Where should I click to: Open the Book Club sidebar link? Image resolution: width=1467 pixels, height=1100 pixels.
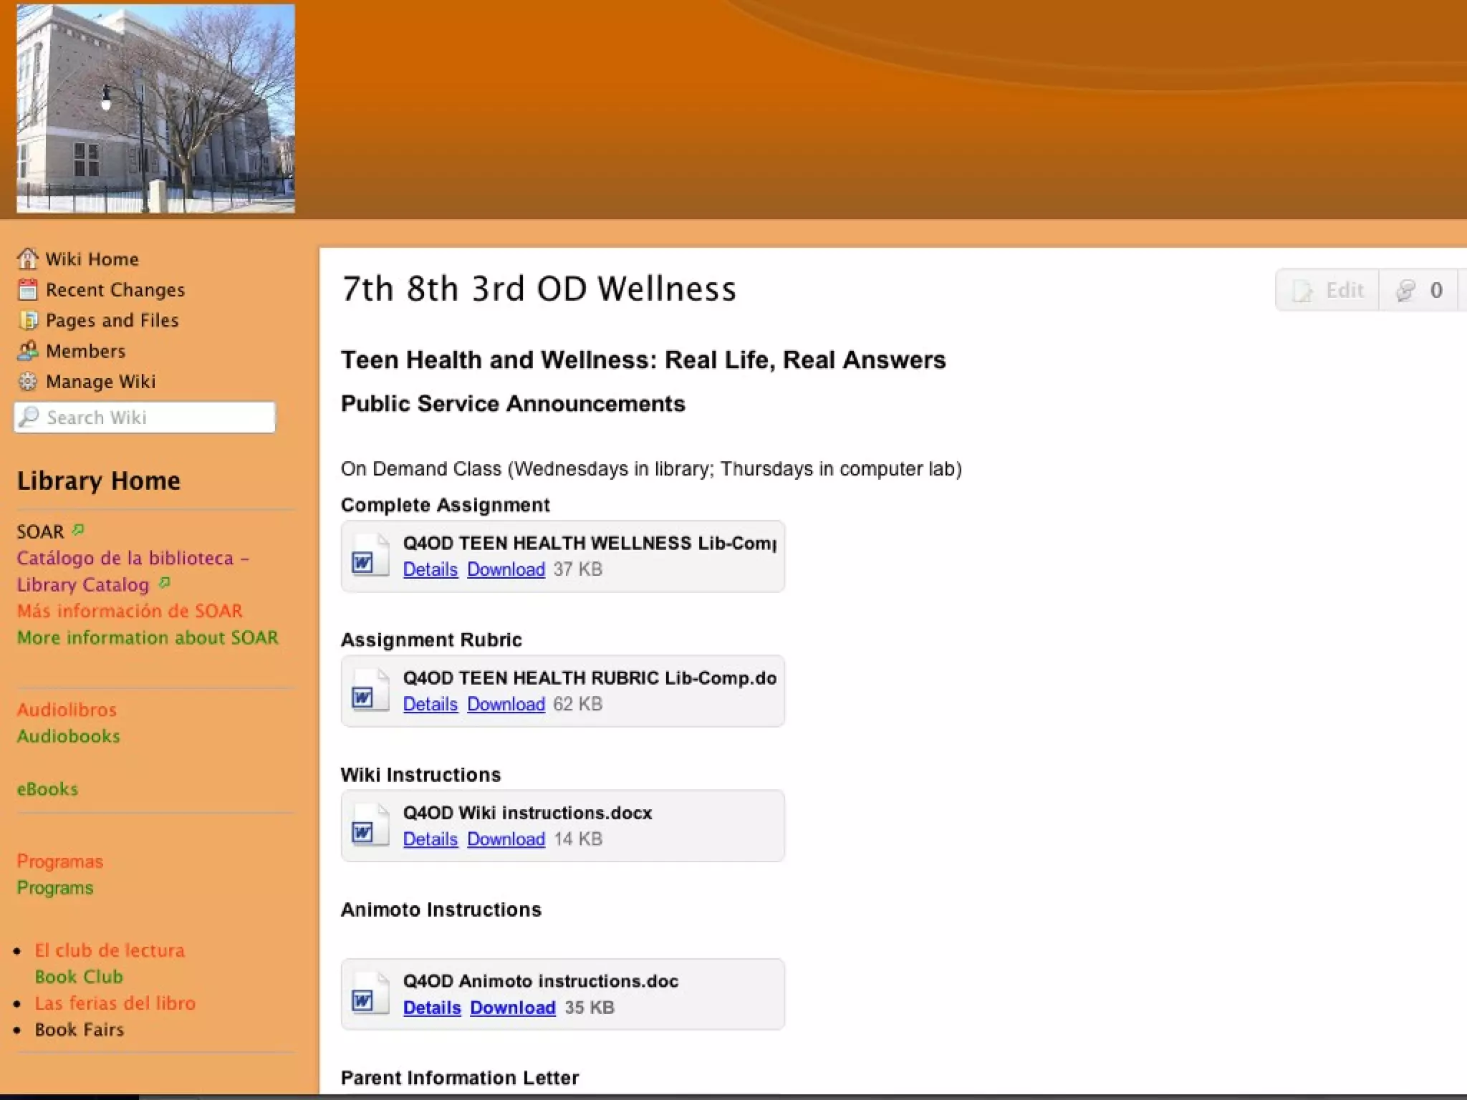pos(79,977)
